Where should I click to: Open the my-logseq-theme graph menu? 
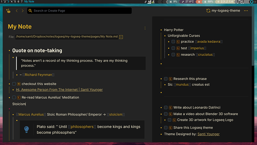226,11
